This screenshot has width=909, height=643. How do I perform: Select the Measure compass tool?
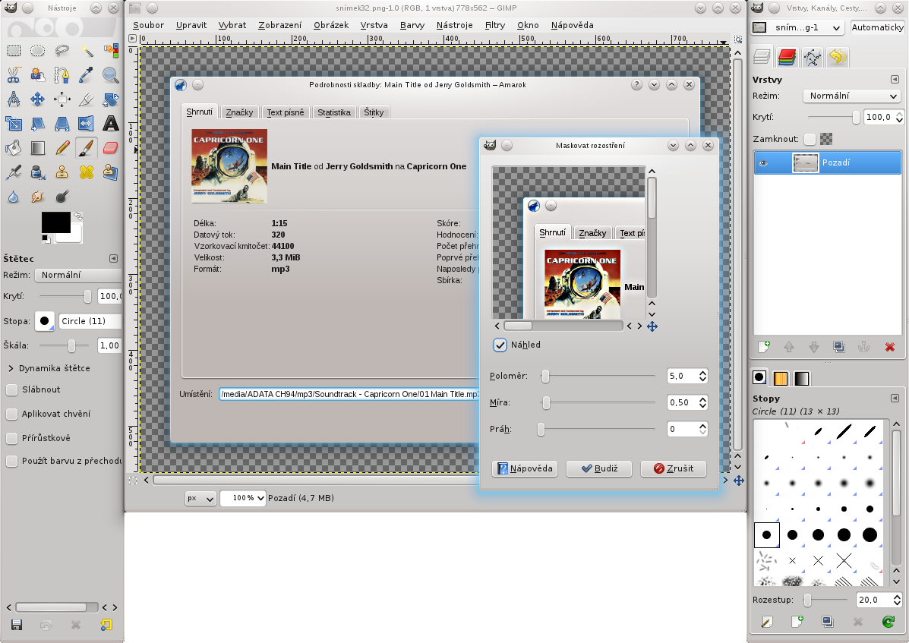14,99
